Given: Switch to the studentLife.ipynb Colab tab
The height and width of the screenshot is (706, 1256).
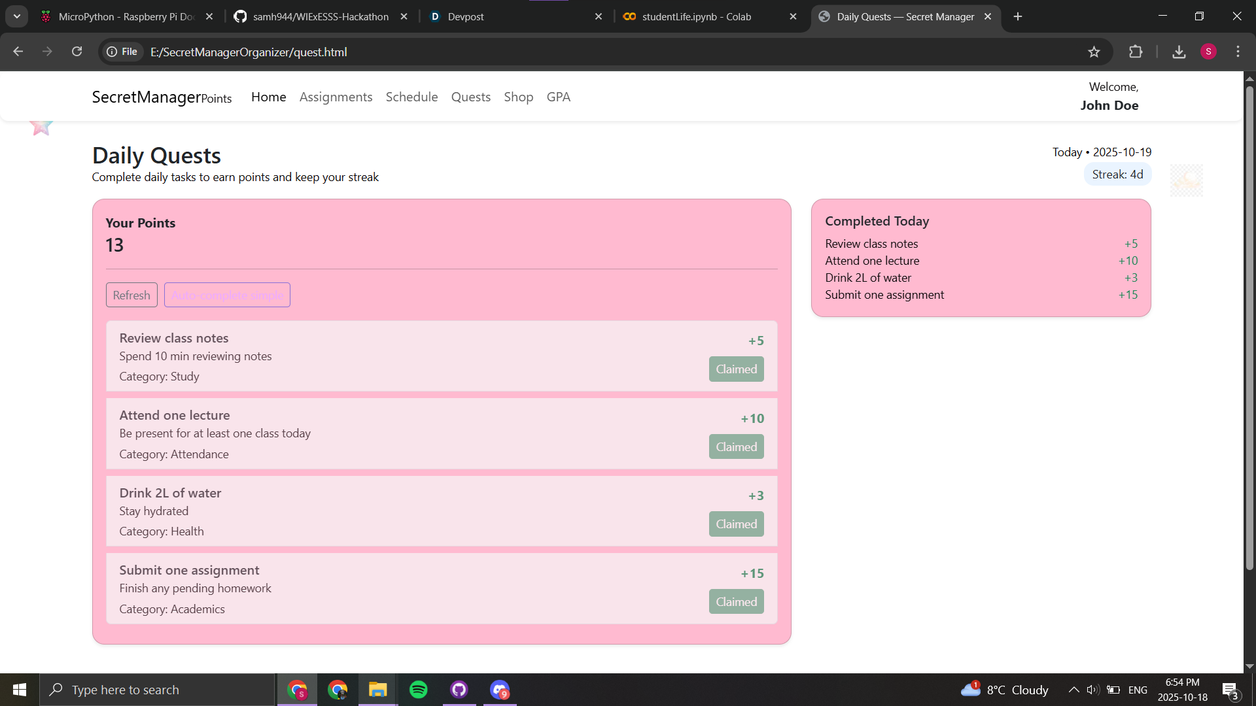Looking at the screenshot, I should click(696, 16).
